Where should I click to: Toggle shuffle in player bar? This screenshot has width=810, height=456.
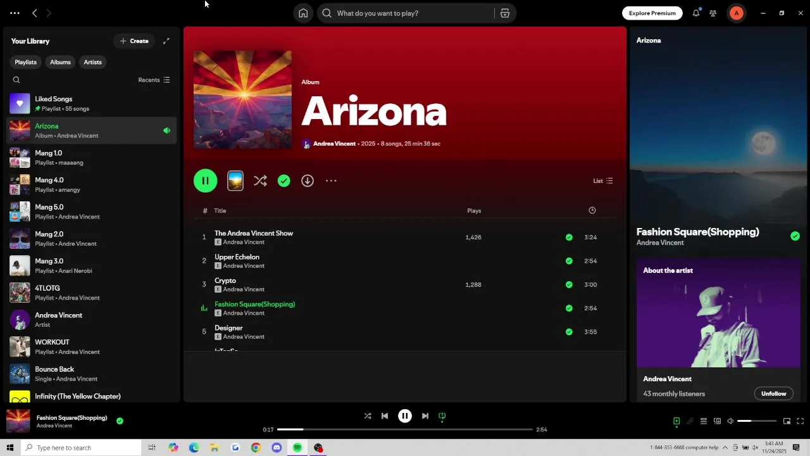pos(368,416)
